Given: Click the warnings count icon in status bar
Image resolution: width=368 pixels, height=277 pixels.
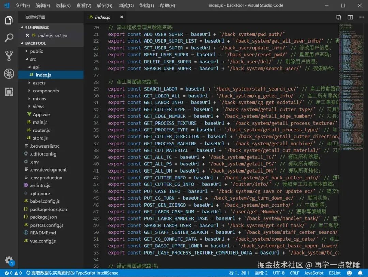Looking at the screenshot, I should click(18, 273).
